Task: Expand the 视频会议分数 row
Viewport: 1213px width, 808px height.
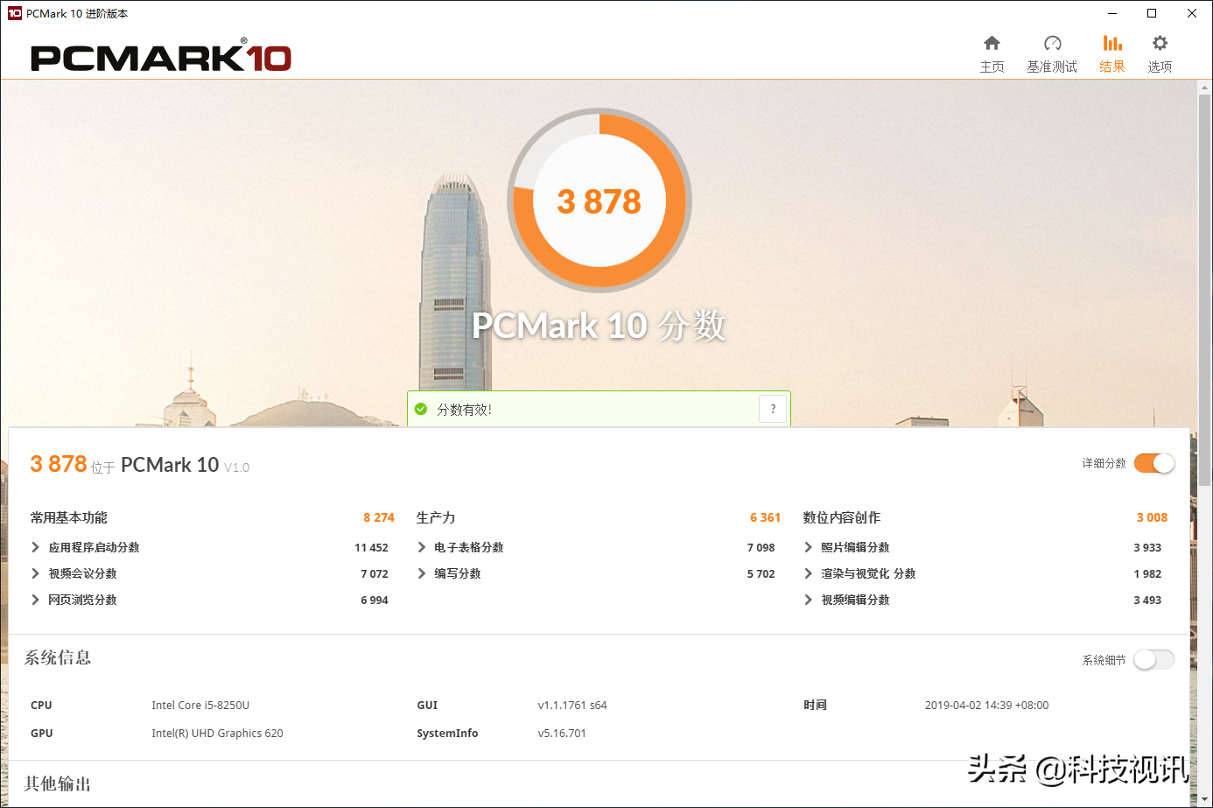Action: 35,573
